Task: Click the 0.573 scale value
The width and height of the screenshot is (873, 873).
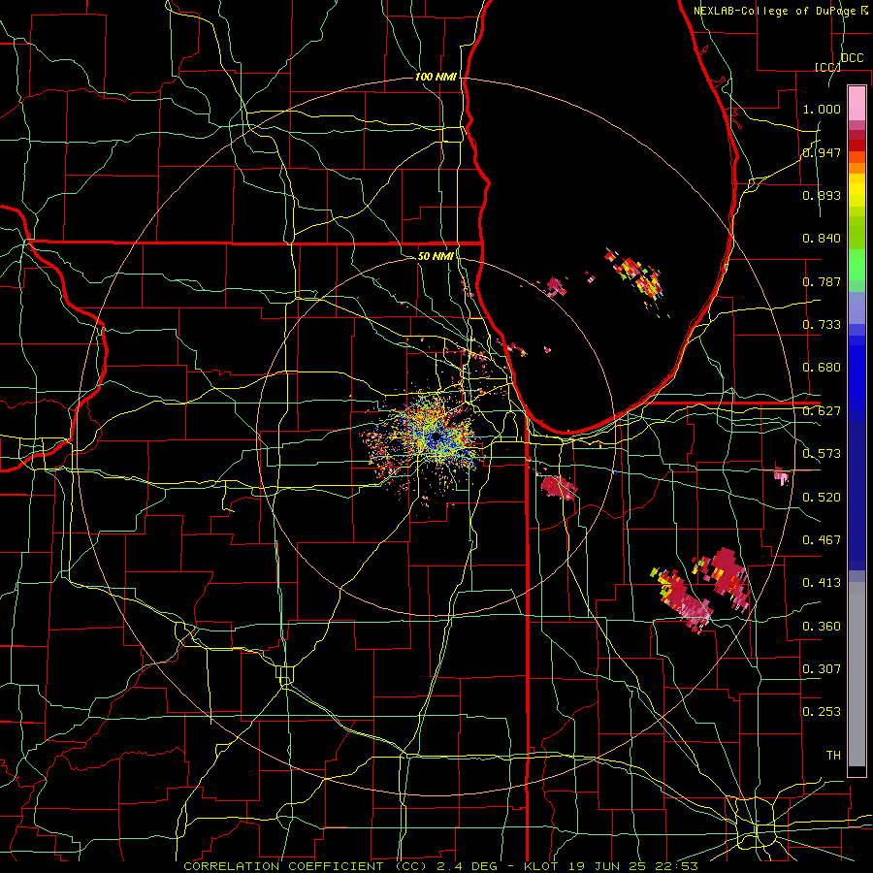Action: [822, 454]
